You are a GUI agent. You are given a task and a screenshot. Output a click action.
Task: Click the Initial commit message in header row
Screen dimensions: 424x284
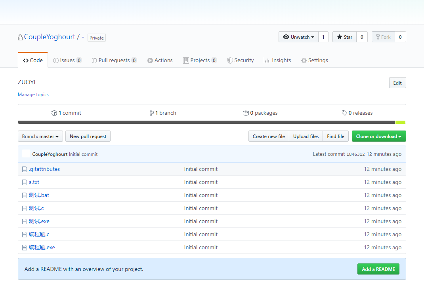[83, 154]
